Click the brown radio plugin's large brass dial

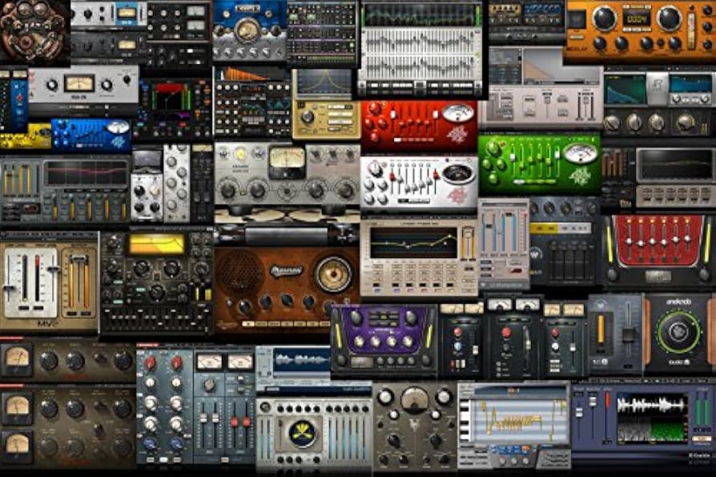point(334,274)
